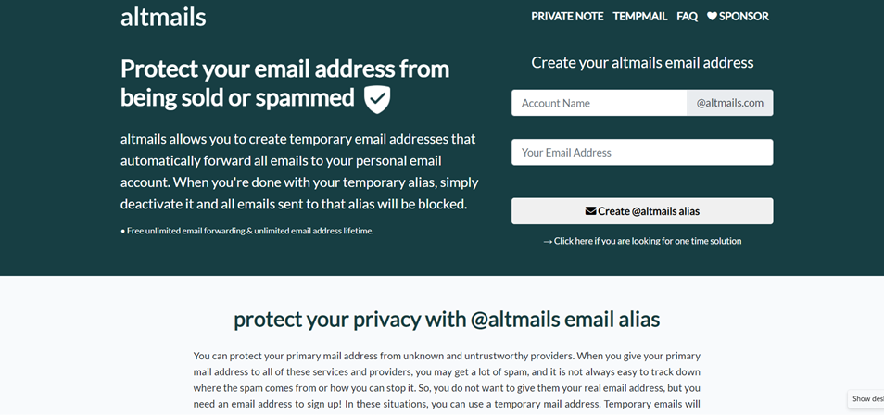Viewport: 884px width, 415px height.
Task: Click 'protect your privacy with @altmails' heading
Action: point(447,320)
